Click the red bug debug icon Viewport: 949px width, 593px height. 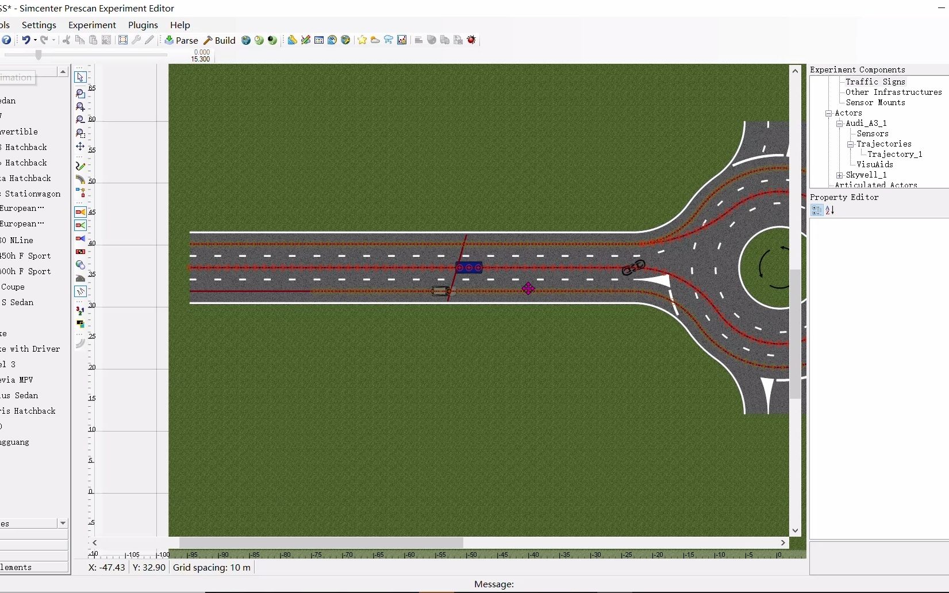point(471,40)
